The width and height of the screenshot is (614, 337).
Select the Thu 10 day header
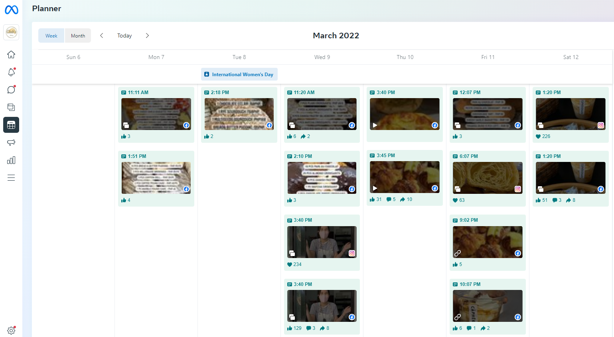click(x=405, y=57)
